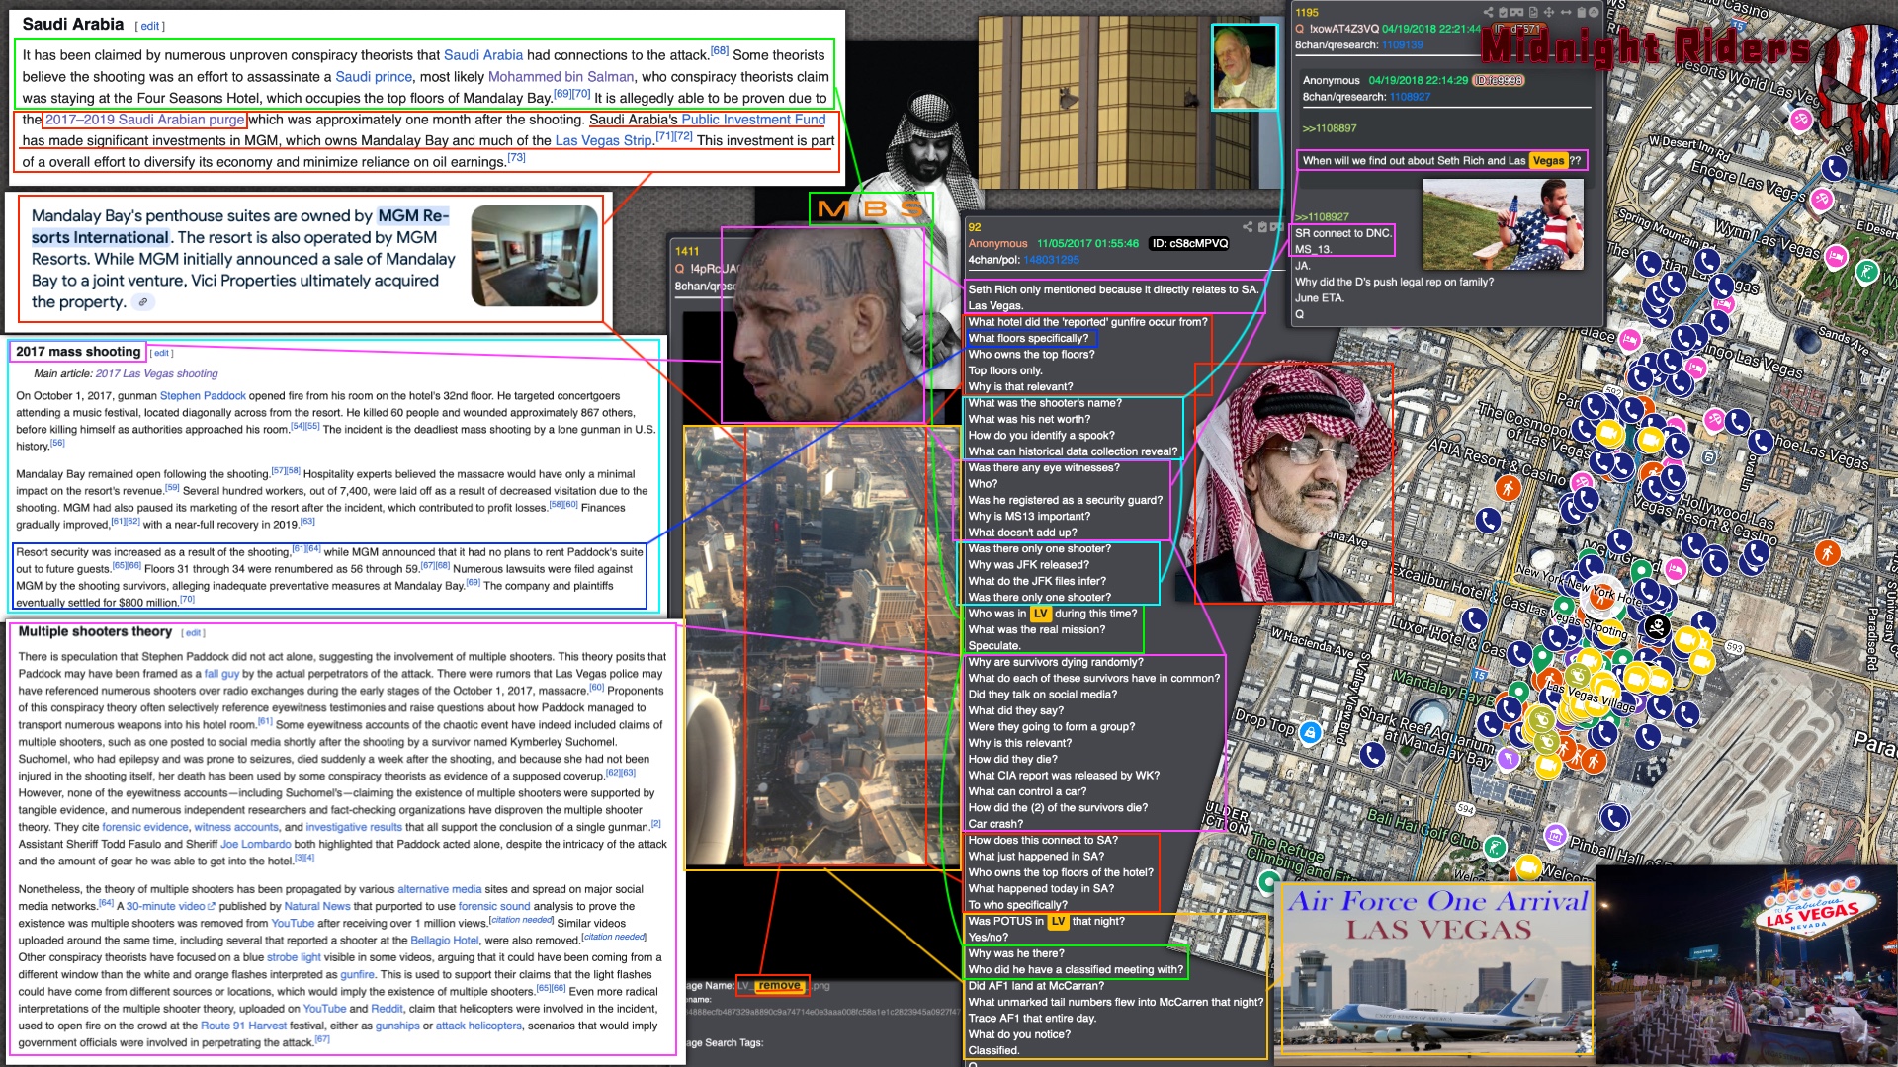Click the yellow 'Vegas' highlight in post 1195
Image resolution: width=1898 pixels, height=1067 pixels.
tap(1548, 160)
